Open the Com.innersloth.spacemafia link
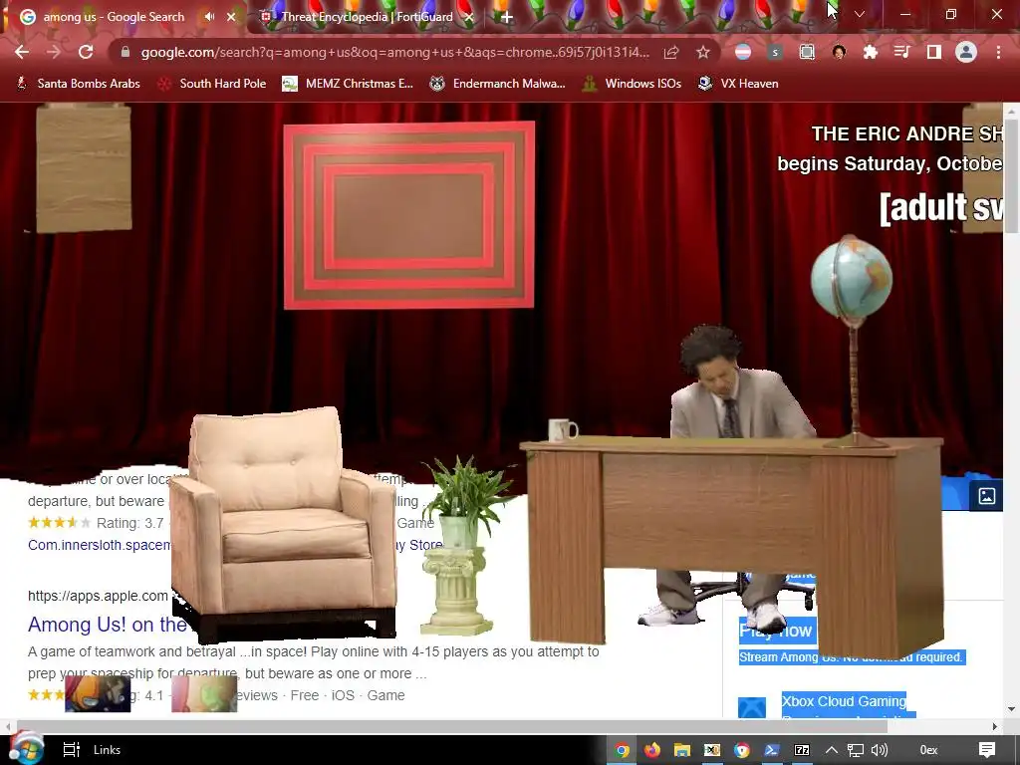Screen dimensions: 1020x765 [x=99, y=545]
